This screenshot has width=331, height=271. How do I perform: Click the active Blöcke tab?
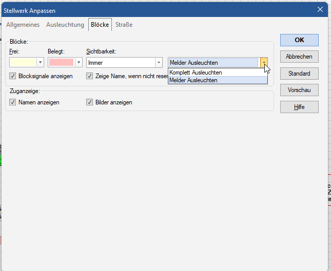pyautogui.click(x=100, y=25)
